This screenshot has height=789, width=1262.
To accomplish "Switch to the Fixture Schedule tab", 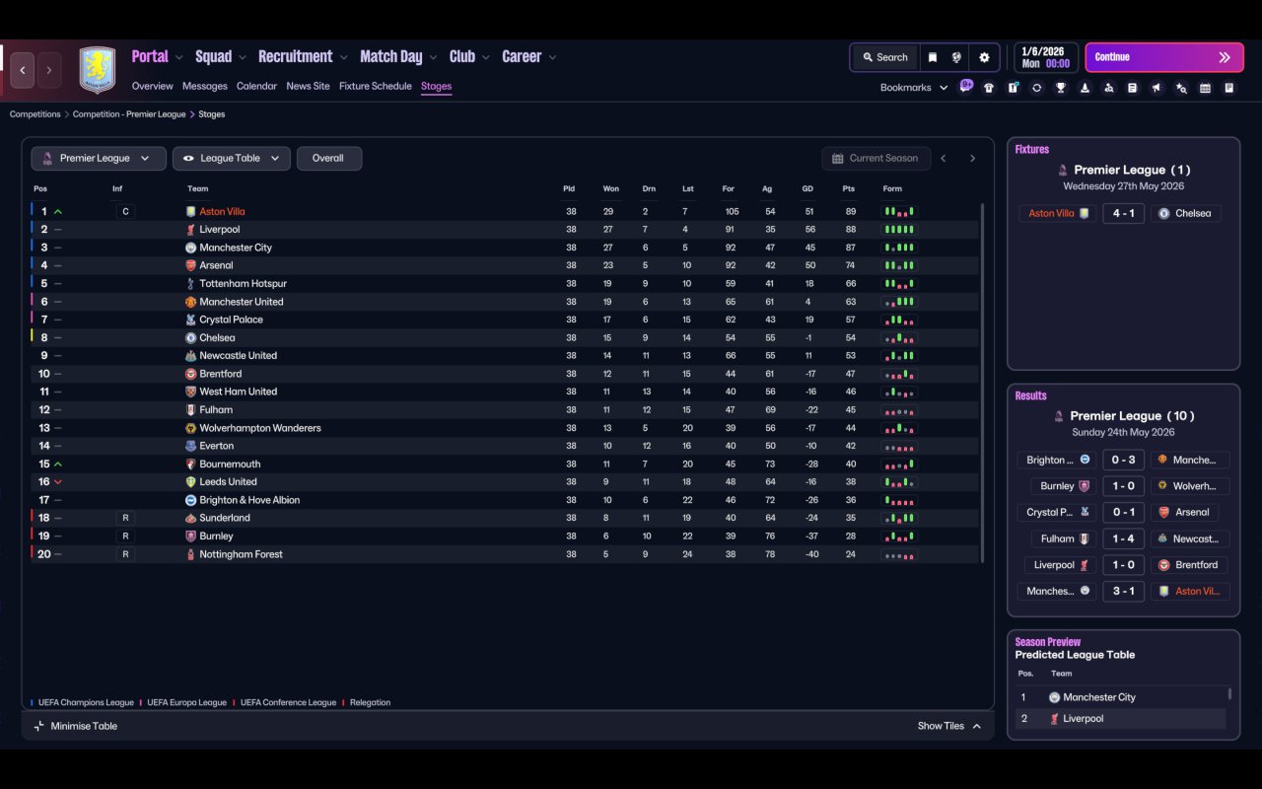I will click(375, 86).
